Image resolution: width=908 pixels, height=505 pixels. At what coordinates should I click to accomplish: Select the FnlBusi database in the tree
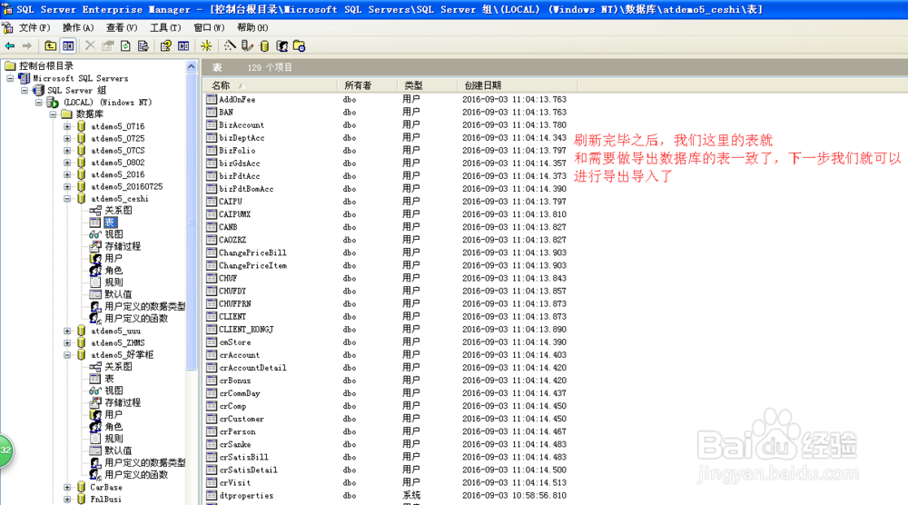tap(105, 500)
